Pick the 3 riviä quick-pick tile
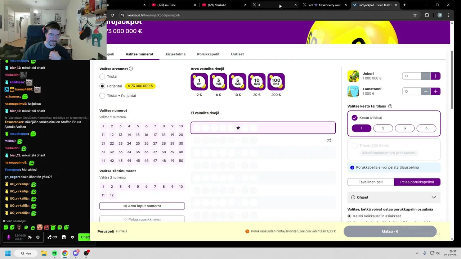461x259 pixels. pos(218,82)
